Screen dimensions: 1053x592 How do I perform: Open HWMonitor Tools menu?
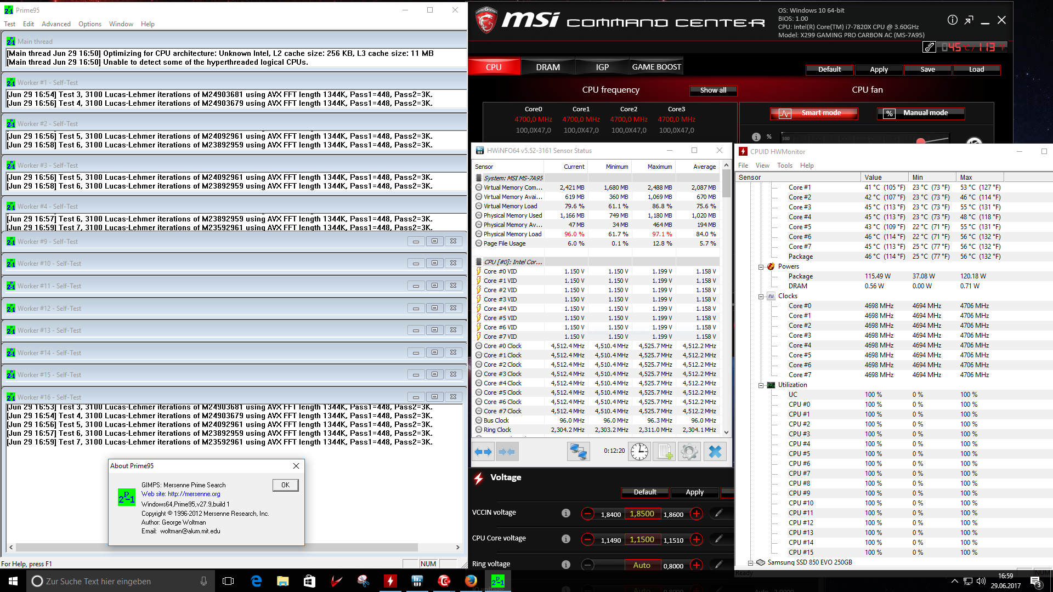tap(784, 166)
